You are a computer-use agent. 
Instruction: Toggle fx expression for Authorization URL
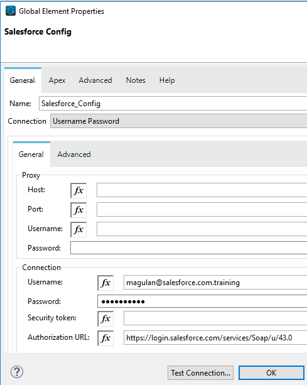pos(105,338)
